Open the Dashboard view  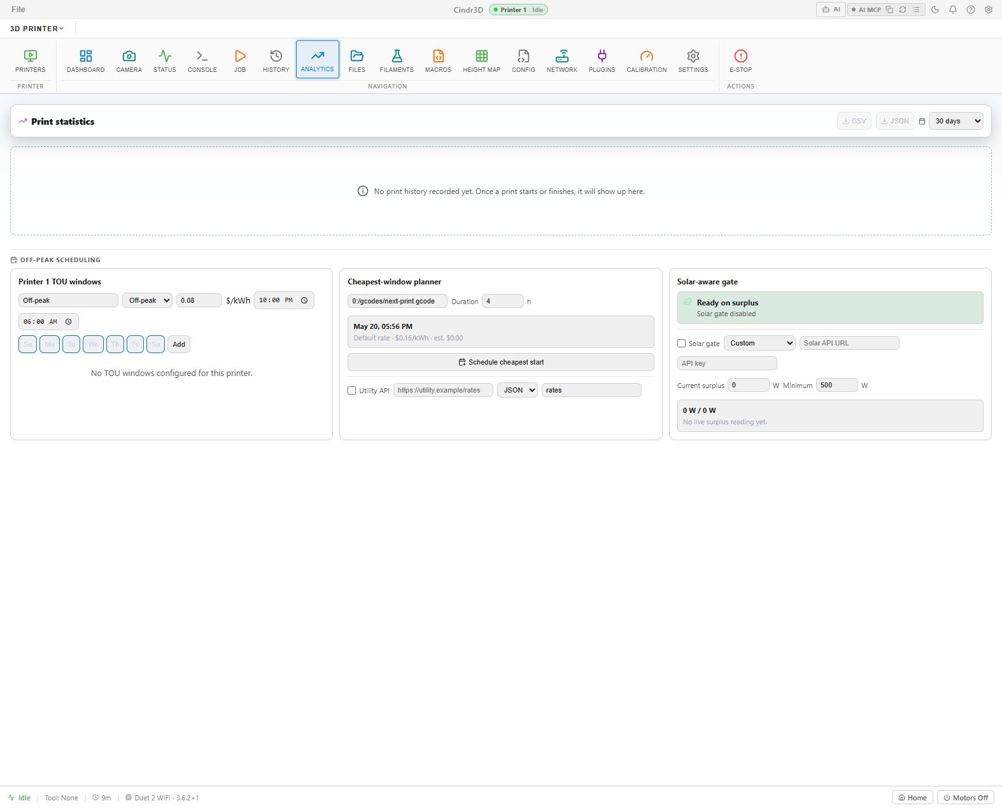[x=85, y=61]
